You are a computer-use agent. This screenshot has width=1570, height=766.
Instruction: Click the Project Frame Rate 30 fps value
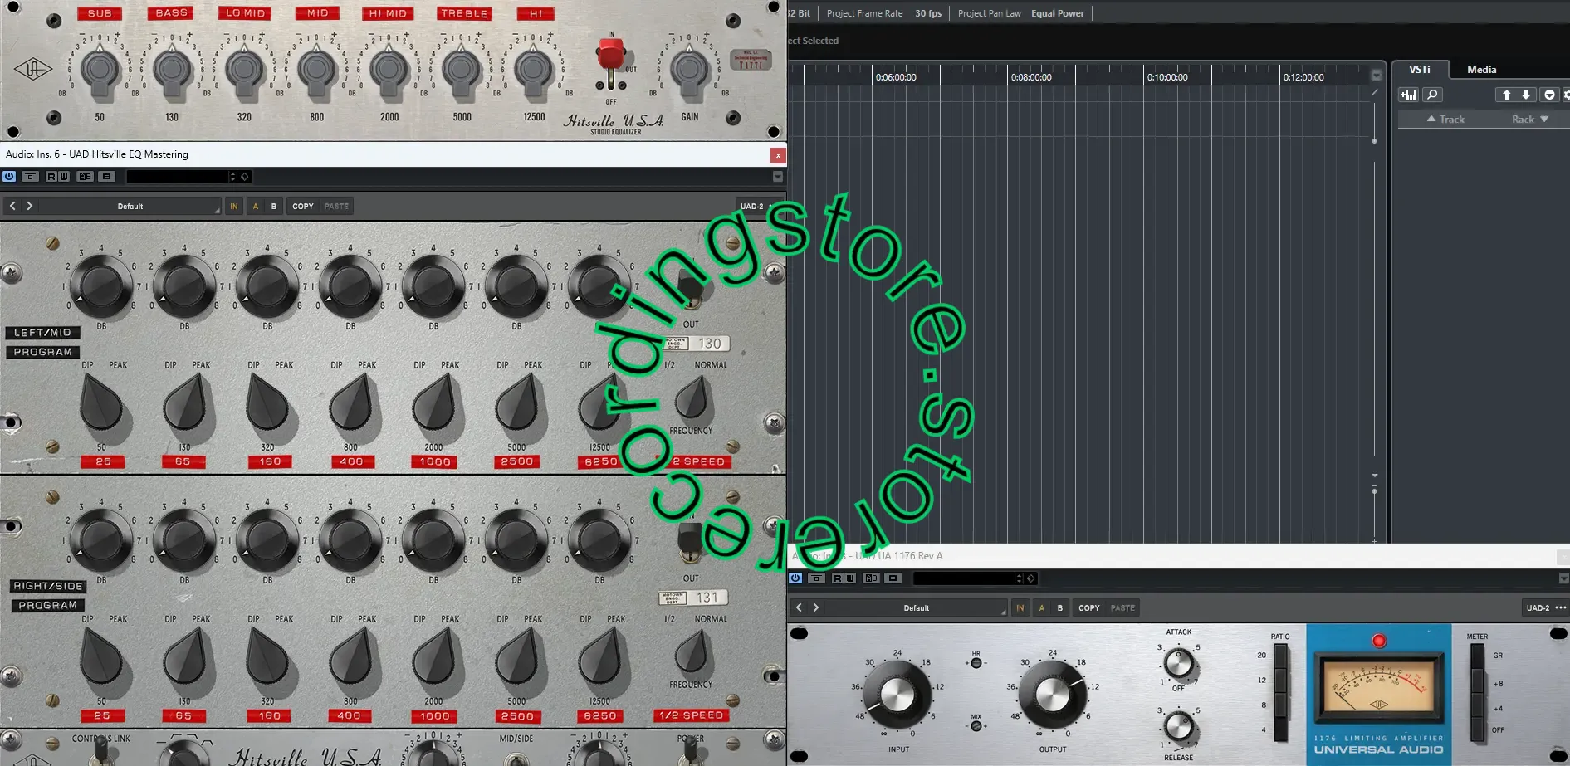point(928,13)
